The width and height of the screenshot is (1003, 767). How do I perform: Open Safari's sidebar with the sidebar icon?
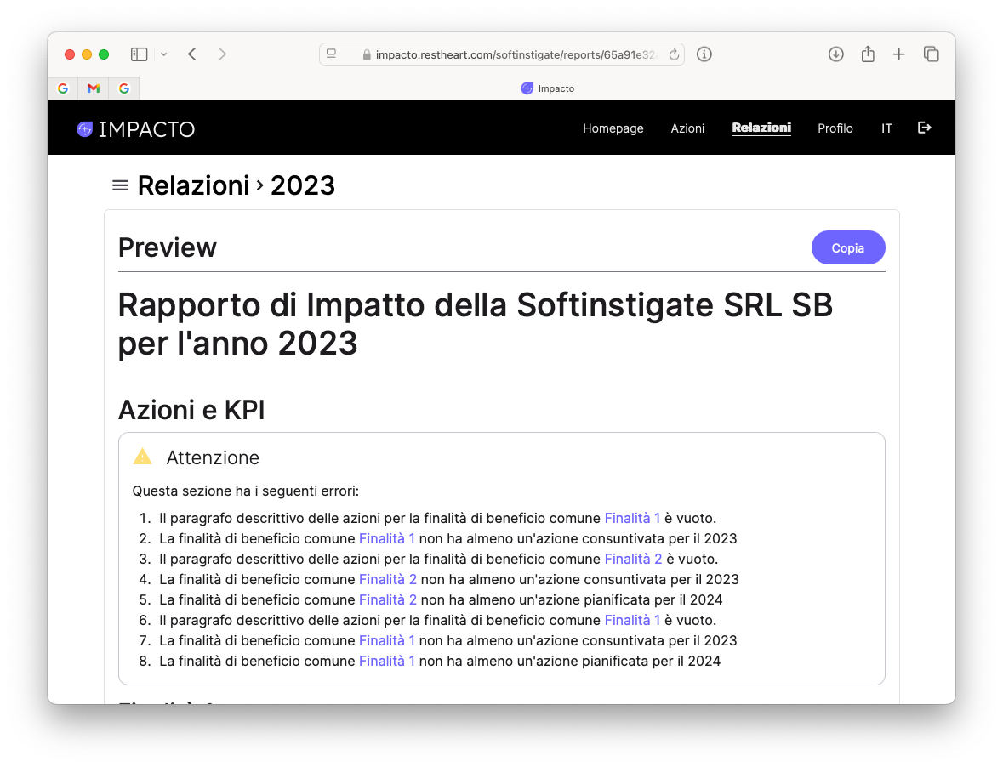coord(138,54)
